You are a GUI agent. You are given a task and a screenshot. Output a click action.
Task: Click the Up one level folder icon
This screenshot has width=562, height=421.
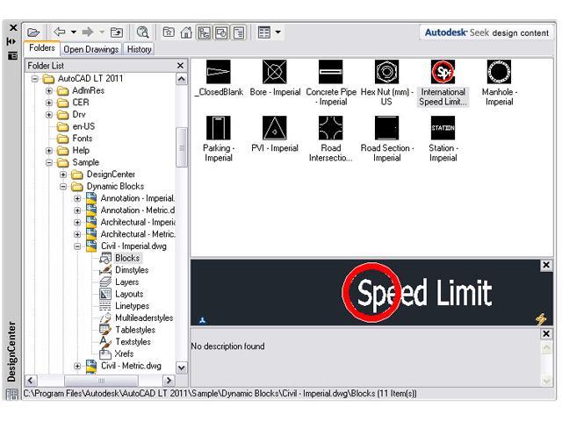point(117,32)
